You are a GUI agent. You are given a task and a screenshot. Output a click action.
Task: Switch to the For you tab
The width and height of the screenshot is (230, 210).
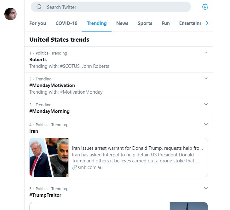point(37,23)
